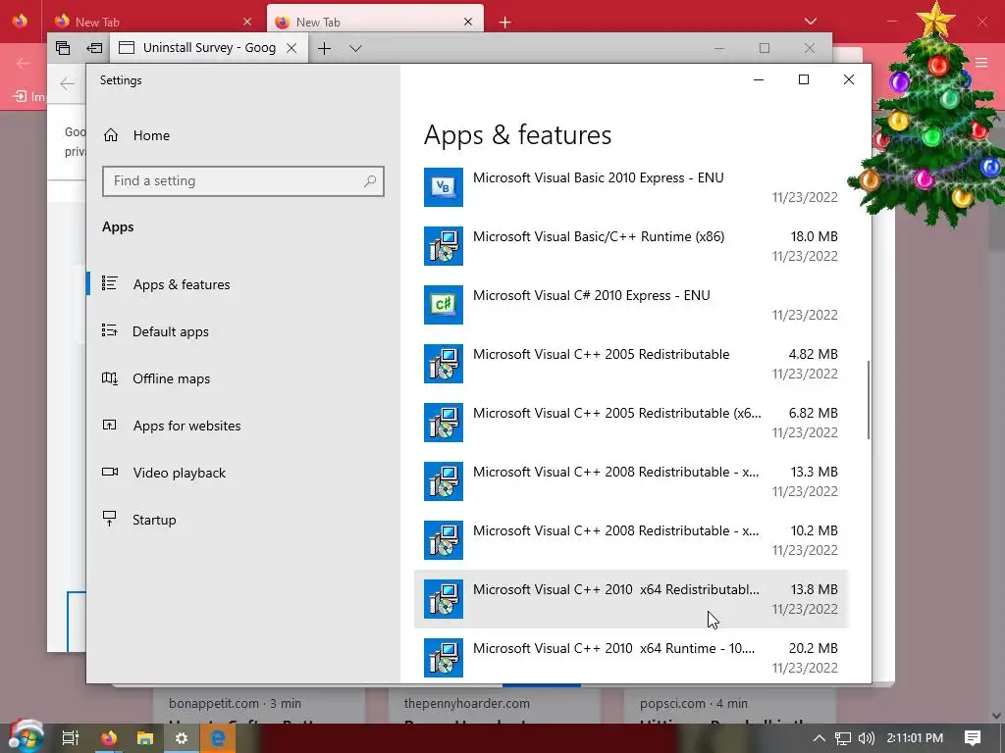Close the first Firefox New Tab
The width and height of the screenshot is (1005, 753).
[x=247, y=22]
